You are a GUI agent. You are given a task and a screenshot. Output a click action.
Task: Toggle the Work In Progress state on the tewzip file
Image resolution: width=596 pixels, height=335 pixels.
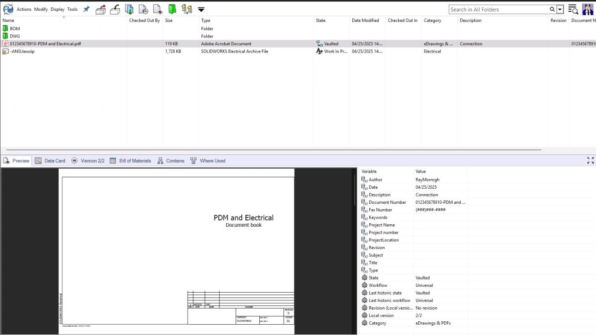pos(319,51)
